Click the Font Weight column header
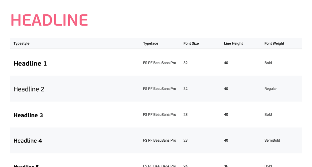The width and height of the screenshot is (312, 167). pos(274,43)
